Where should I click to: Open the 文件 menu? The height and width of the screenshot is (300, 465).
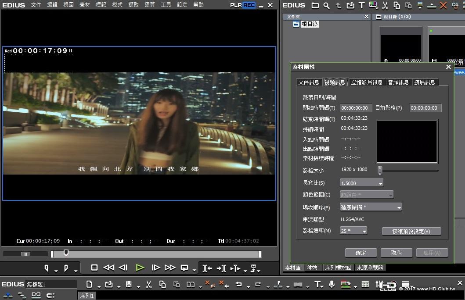point(36,5)
